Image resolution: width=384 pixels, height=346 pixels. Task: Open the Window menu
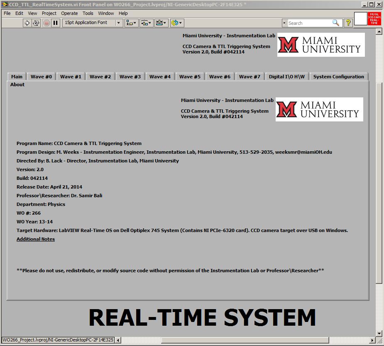click(106, 13)
